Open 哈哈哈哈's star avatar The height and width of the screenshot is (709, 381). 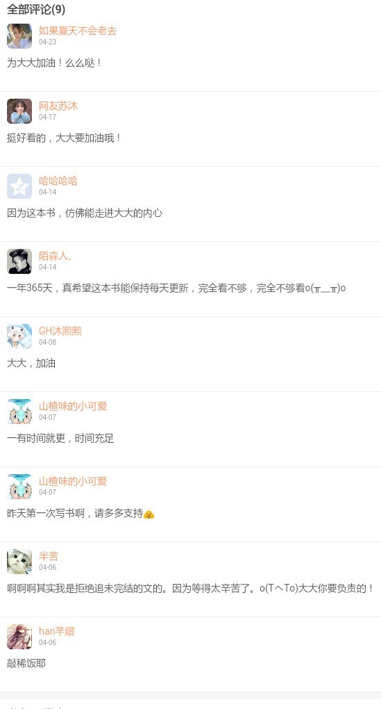[x=19, y=186]
